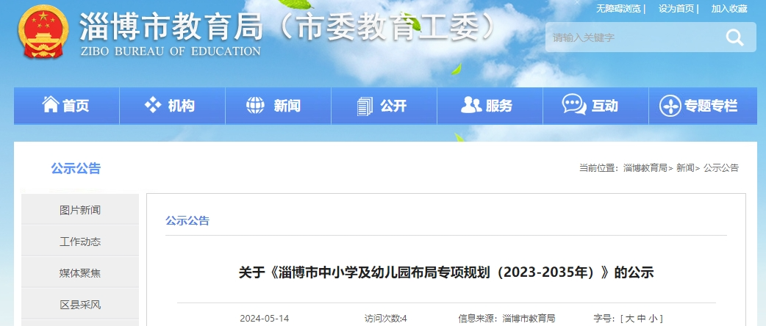The width and height of the screenshot is (766, 326).
Task: Click the home icon beside 首页
Action: point(50,105)
